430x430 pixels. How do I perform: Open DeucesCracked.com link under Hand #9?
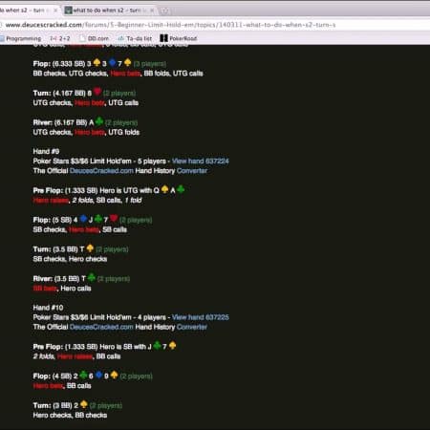coord(101,171)
